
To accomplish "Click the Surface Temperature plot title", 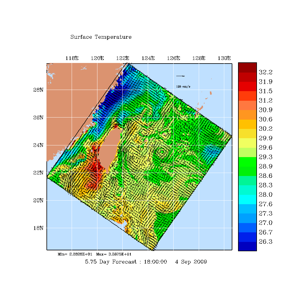I will point(101,37).
